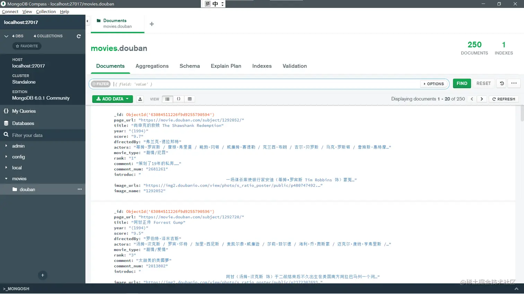Click the documents vertical scrollbar

pos(522,113)
